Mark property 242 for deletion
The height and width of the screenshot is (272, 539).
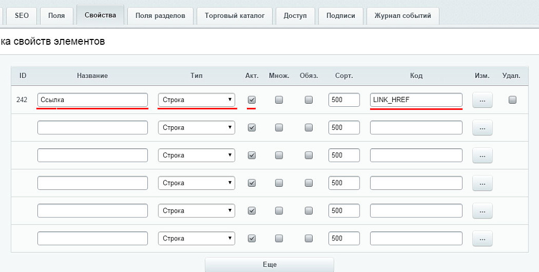(512, 99)
